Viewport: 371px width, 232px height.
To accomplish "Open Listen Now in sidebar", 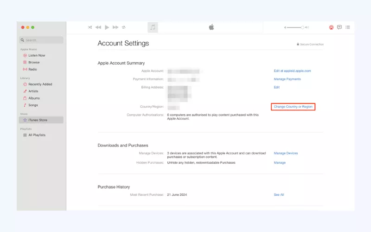I will (x=37, y=55).
